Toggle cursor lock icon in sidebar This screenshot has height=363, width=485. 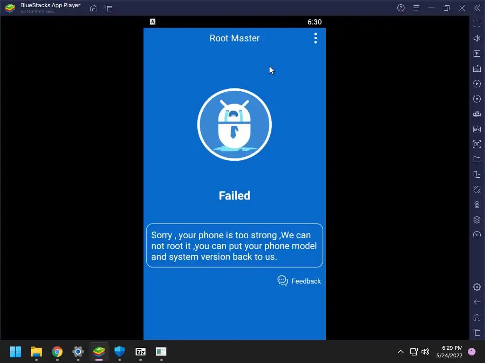(x=477, y=53)
